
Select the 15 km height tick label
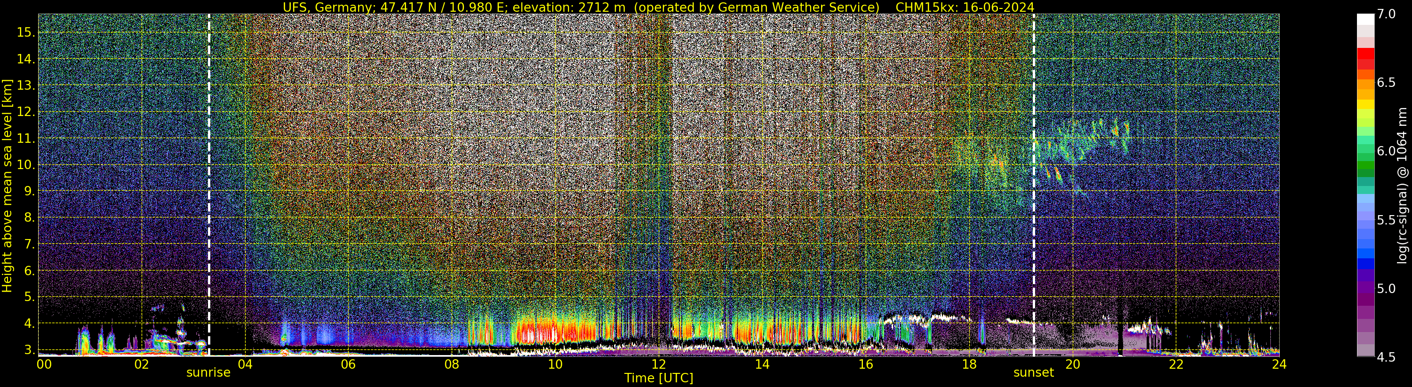point(25,32)
